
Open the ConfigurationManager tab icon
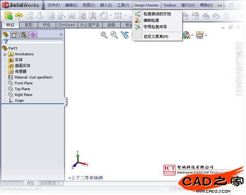pos(24,35)
